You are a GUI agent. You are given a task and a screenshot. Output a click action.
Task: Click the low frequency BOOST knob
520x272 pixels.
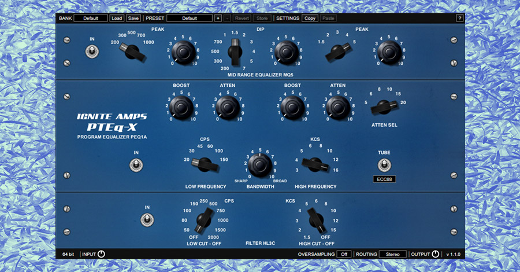pyautogui.click(x=181, y=108)
